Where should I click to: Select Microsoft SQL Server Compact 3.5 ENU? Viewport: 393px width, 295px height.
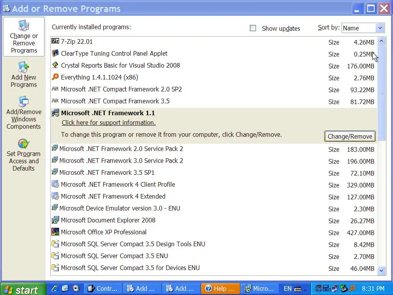pos(213,256)
